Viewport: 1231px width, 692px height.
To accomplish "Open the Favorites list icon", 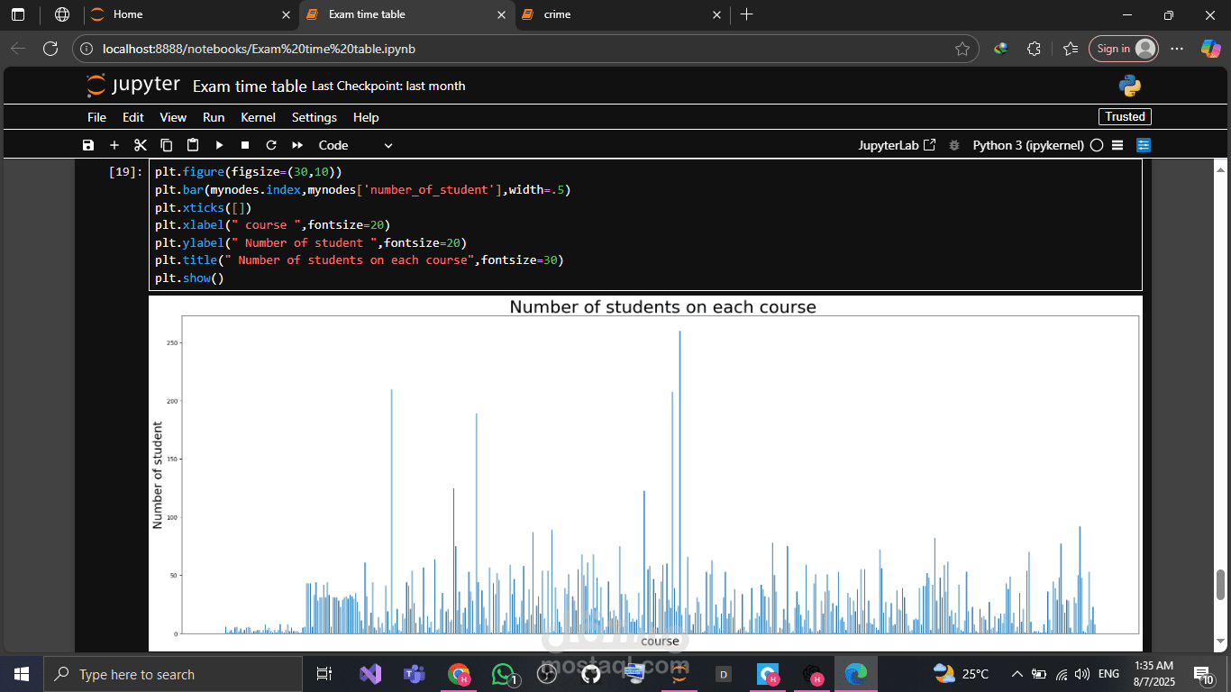I will pos(1070,49).
